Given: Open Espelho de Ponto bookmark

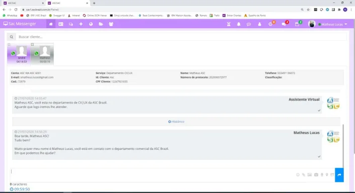Looking at the screenshot, I should (255, 16).
